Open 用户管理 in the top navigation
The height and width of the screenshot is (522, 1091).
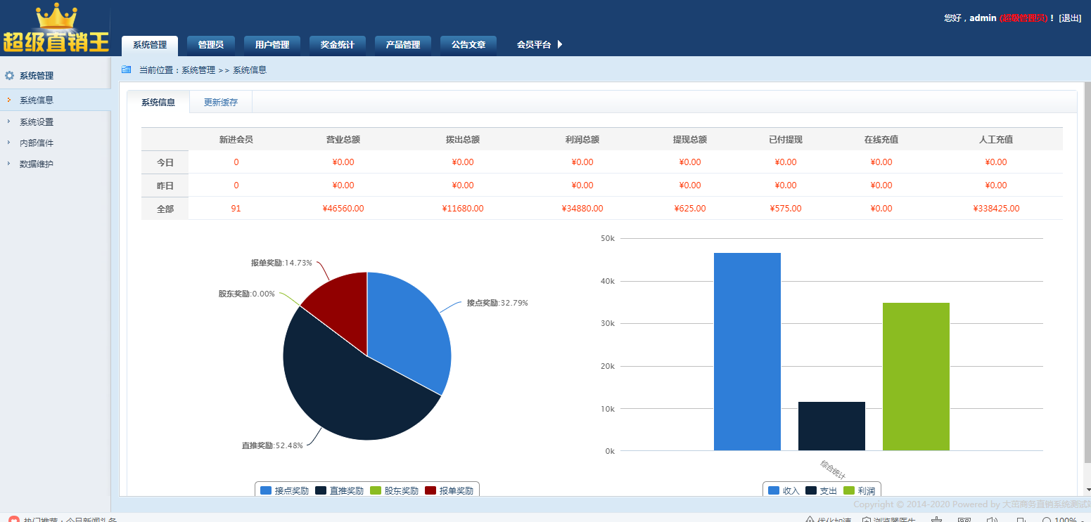tap(272, 45)
